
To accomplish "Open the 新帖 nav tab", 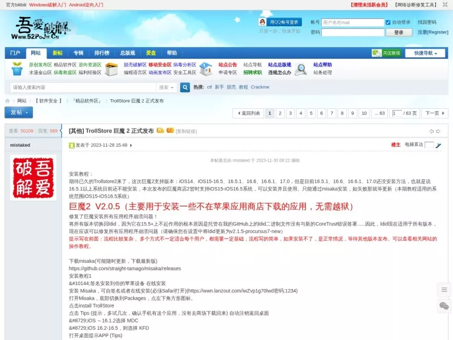I will [58, 53].
